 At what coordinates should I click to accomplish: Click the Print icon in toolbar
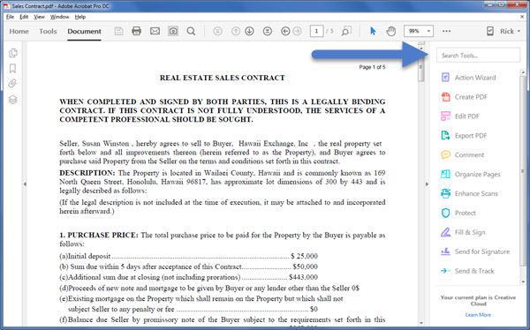click(x=136, y=31)
